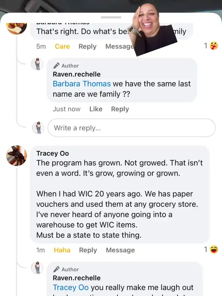The height and width of the screenshot is (296, 222).
Task: Open Tracey Oo's profile picture
Action: point(16,155)
